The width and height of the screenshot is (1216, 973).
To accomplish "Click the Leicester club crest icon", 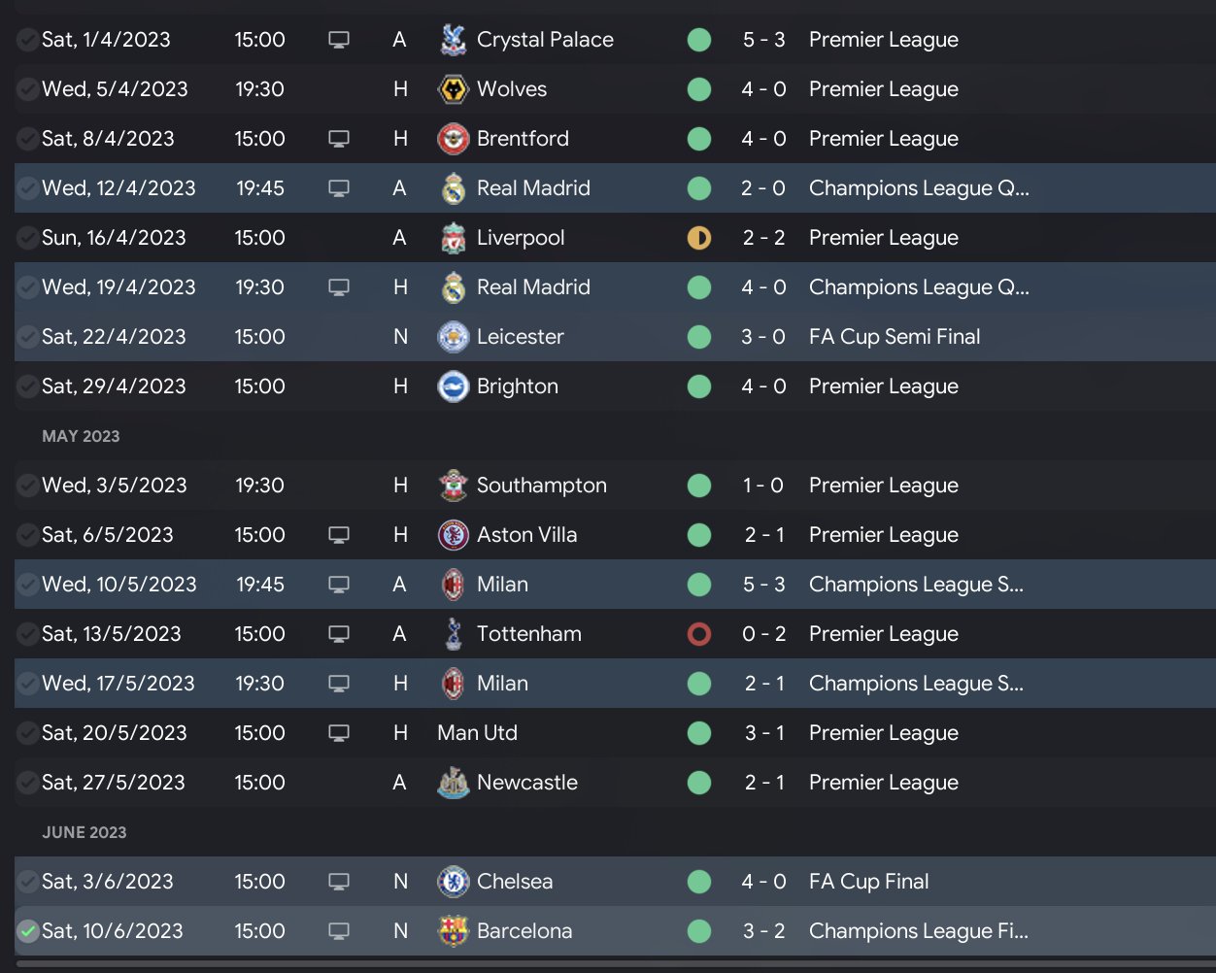I will click(453, 337).
